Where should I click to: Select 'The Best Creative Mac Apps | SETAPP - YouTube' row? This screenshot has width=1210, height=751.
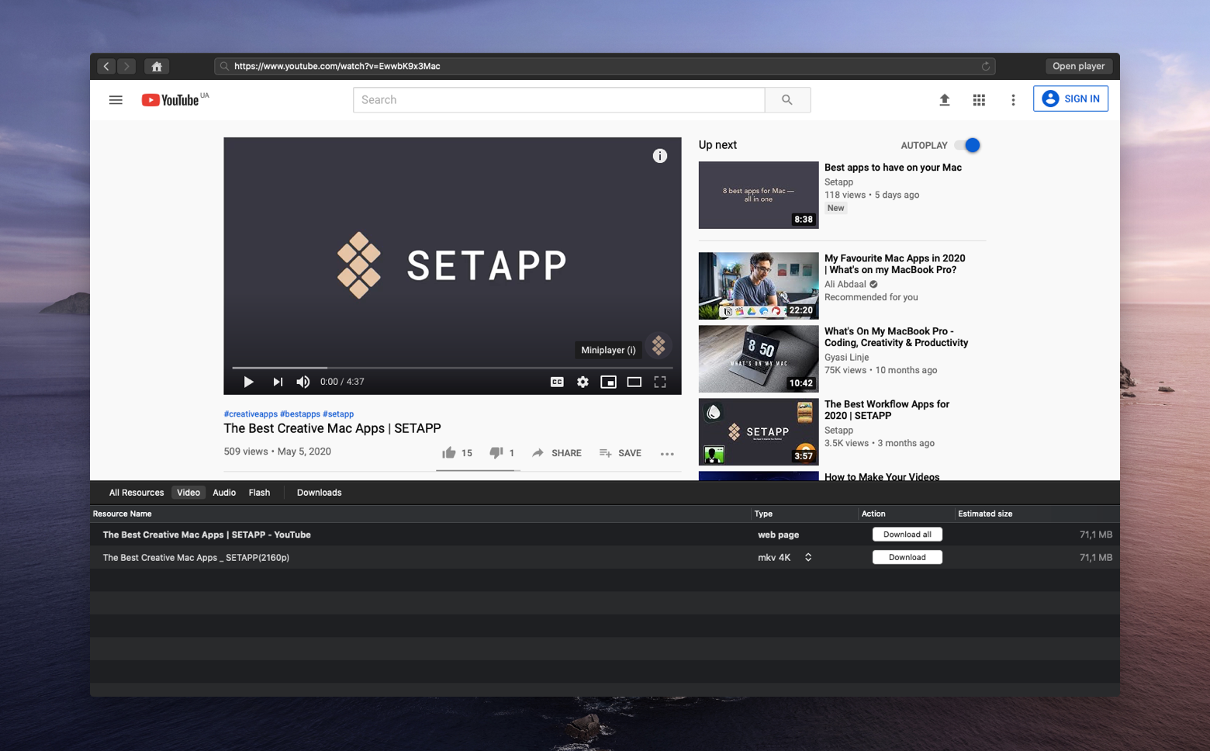[x=605, y=535]
